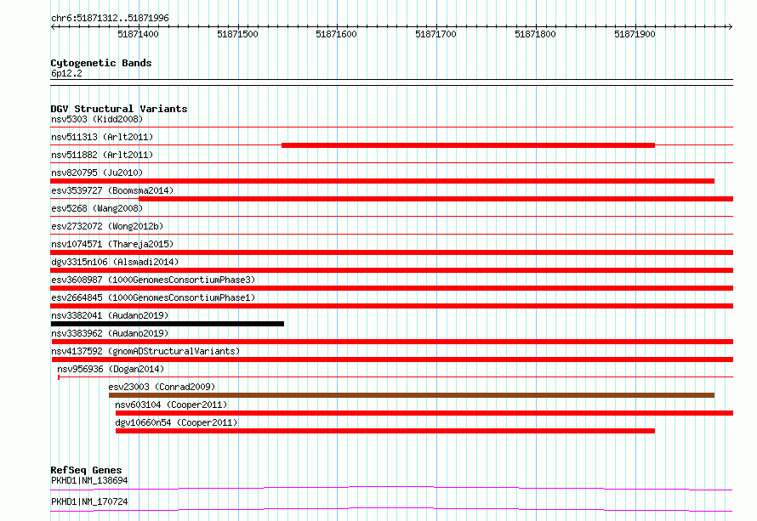Click dgv3315n106 (Alsmadi2014) label
The image size is (757, 521).
[x=115, y=262]
